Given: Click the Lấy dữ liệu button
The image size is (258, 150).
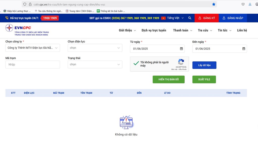Looking at the screenshot, I should (x=204, y=65).
